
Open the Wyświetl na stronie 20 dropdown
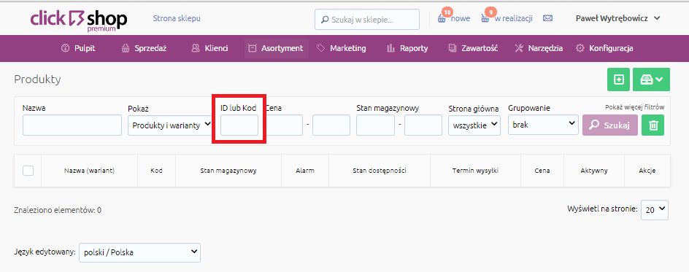click(x=655, y=210)
